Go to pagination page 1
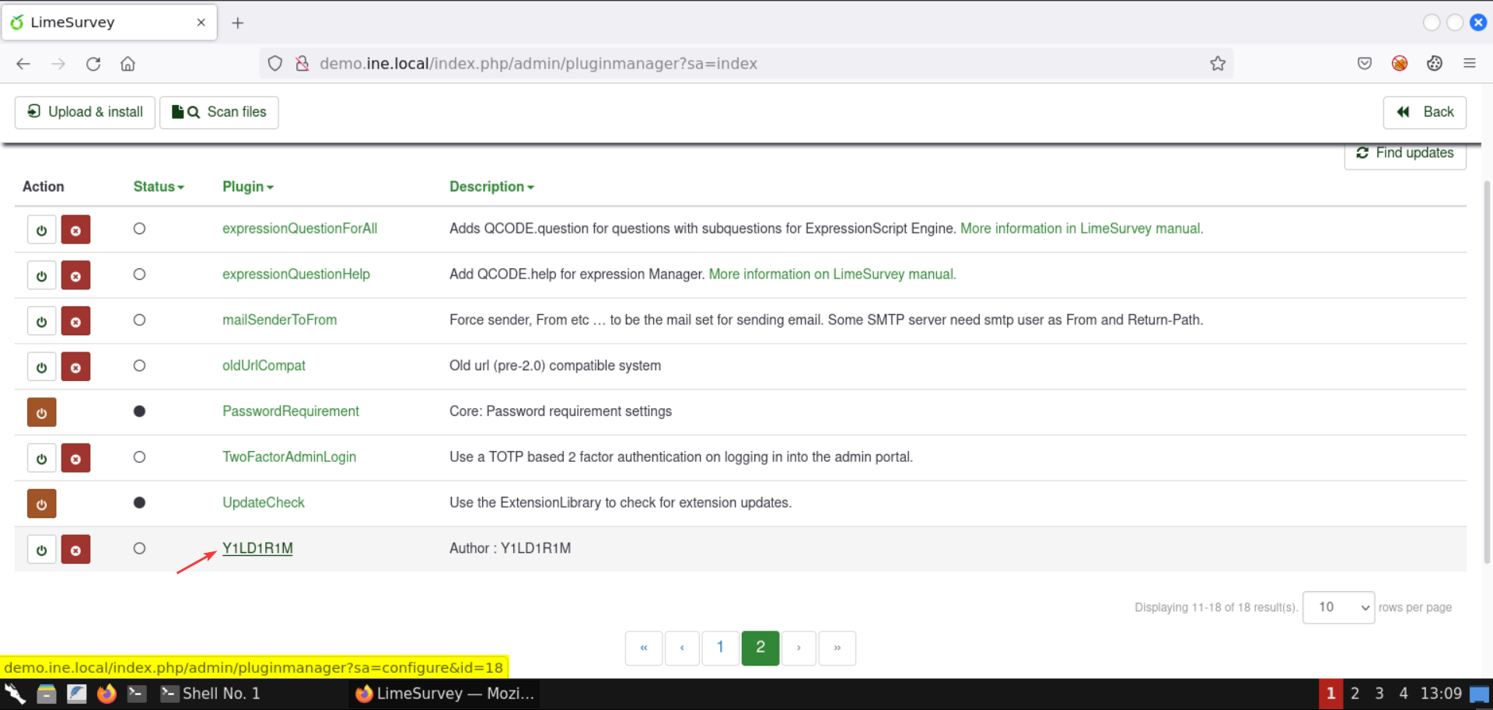This screenshot has width=1493, height=710. [720, 648]
